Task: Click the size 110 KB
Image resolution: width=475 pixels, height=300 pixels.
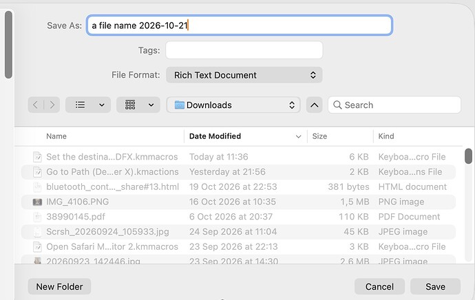Action: click(x=354, y=217)
